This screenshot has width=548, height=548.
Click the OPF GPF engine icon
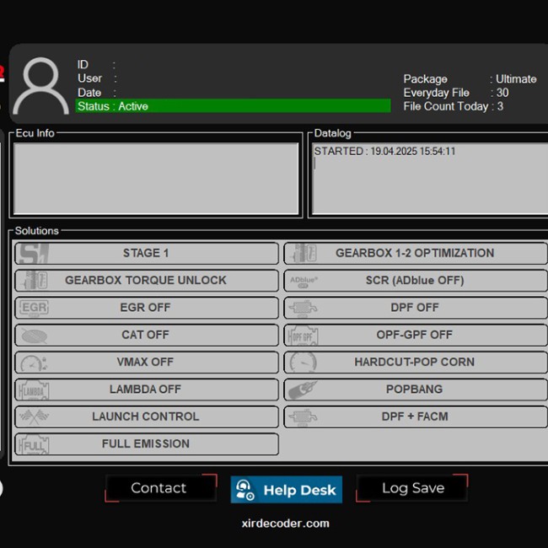click(x=303, y=336)
